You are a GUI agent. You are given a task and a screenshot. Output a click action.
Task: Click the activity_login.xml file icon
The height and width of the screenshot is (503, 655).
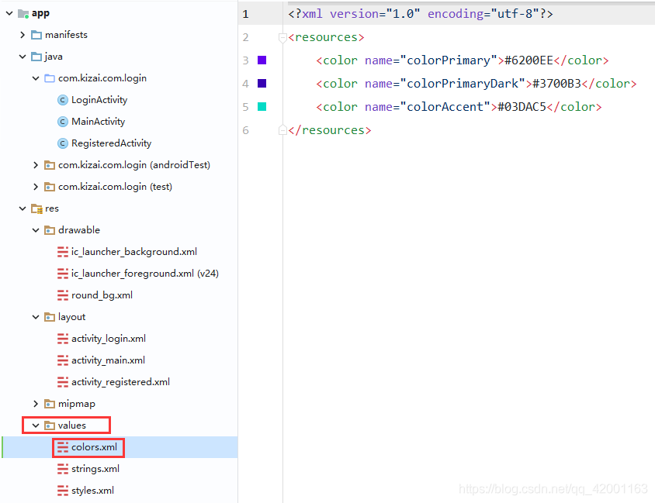point(63,339)
